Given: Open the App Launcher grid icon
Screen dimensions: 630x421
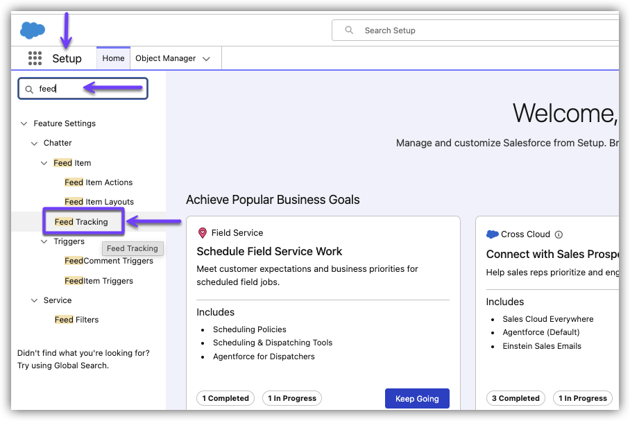Looking at the screenshot, I should coord(35,58).
